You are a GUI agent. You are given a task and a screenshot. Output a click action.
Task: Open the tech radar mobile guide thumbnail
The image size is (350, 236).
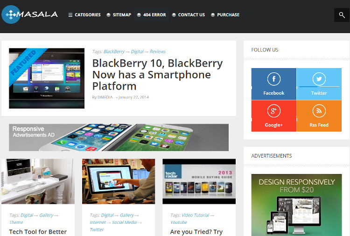point(199,181)
